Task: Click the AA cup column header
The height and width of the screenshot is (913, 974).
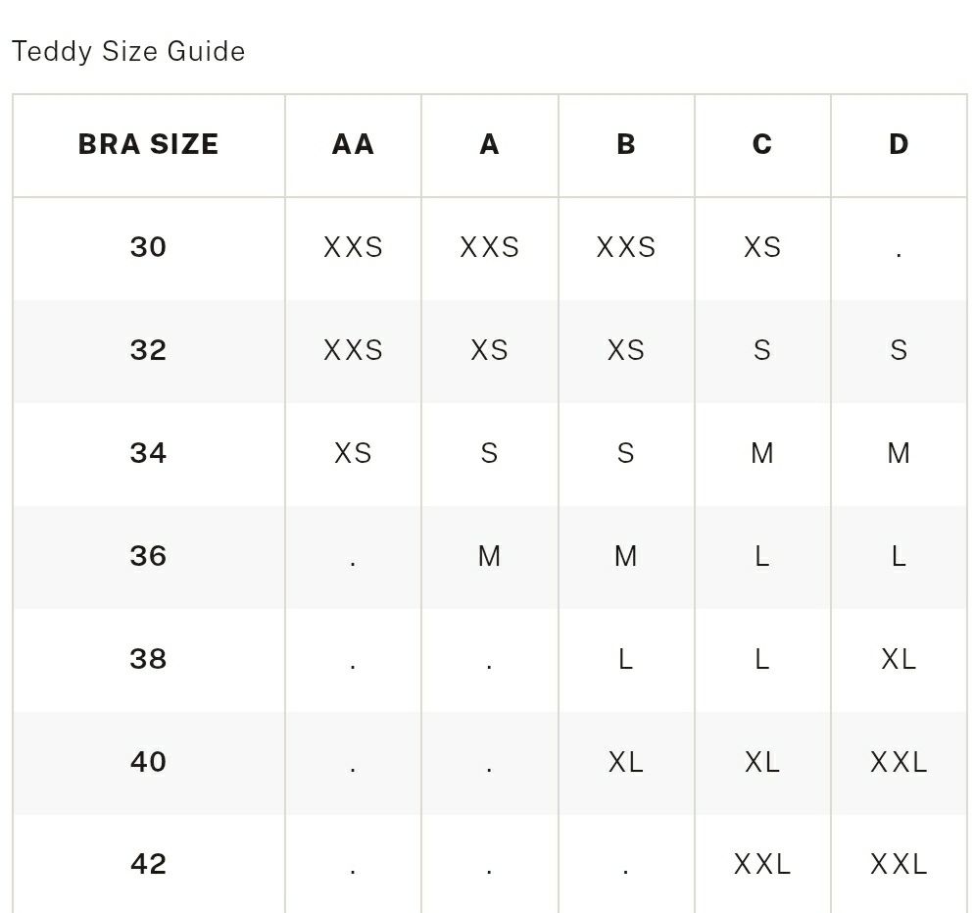Action: click(x=353, y=145)
